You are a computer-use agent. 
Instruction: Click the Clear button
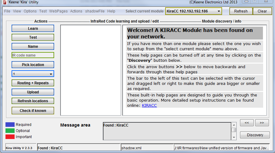tap(262, 11)
